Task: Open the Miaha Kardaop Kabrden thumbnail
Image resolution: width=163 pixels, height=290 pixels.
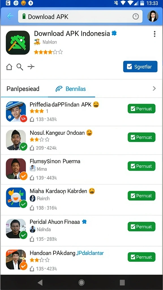Action: click(x=16, y=197)
